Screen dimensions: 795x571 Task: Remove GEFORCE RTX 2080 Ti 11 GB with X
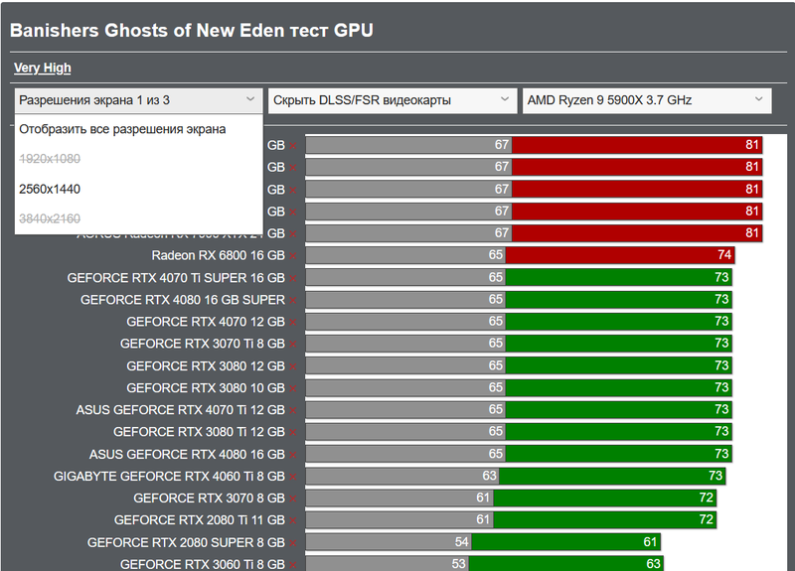pyautogui.click(x=293, y=520)
